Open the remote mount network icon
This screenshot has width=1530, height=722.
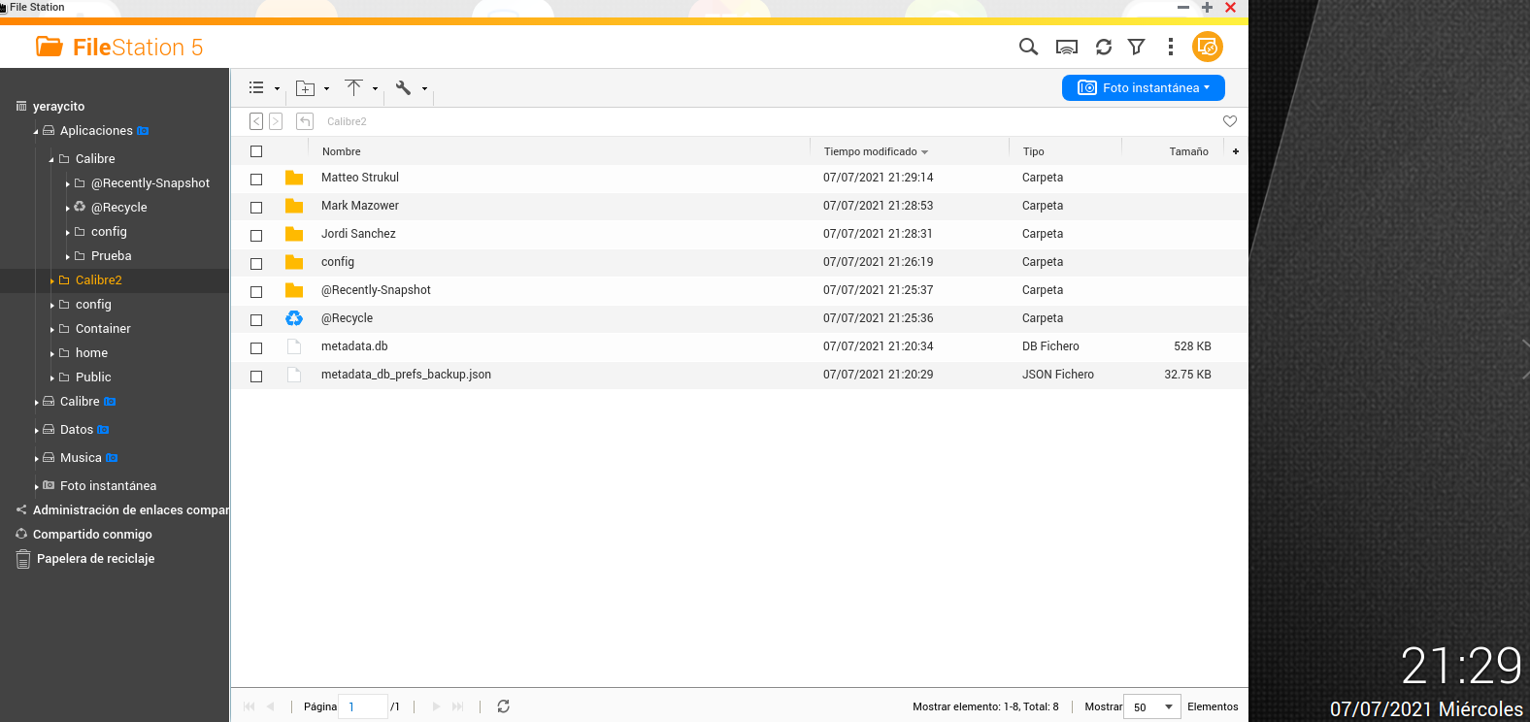(1067, 47)
